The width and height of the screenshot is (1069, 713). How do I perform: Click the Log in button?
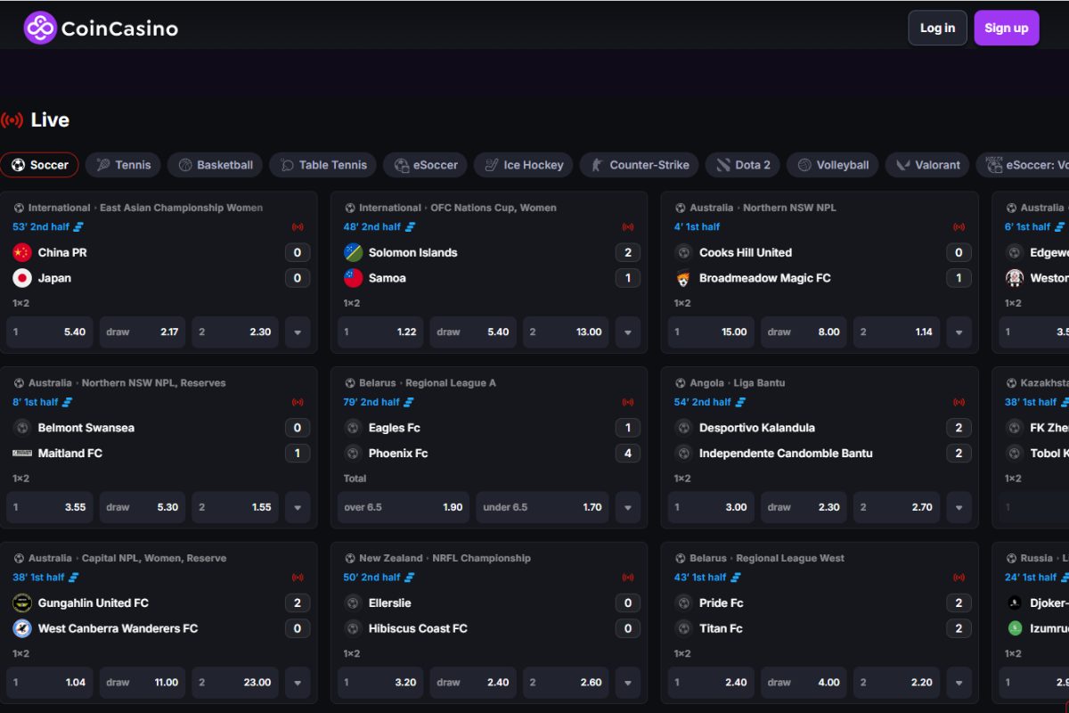(937, 28)
